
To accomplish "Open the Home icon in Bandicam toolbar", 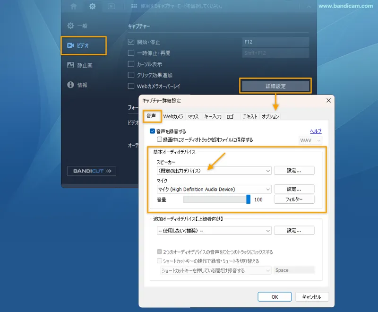I will point(74,6).
